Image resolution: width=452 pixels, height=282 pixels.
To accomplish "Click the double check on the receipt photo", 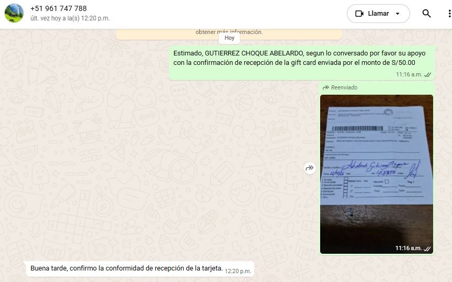I will click(x=427, y=248).
